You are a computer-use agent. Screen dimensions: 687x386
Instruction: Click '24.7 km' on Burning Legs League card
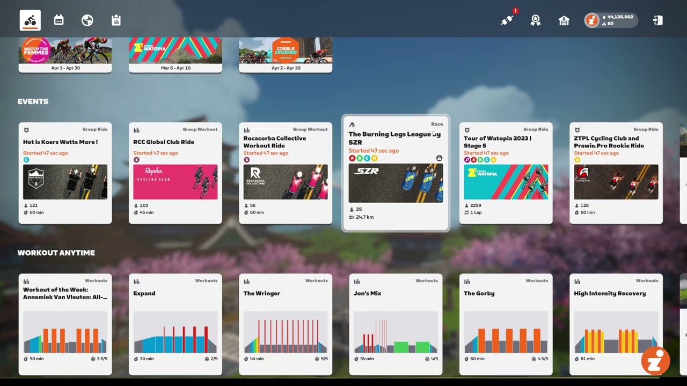pos(365,217)
